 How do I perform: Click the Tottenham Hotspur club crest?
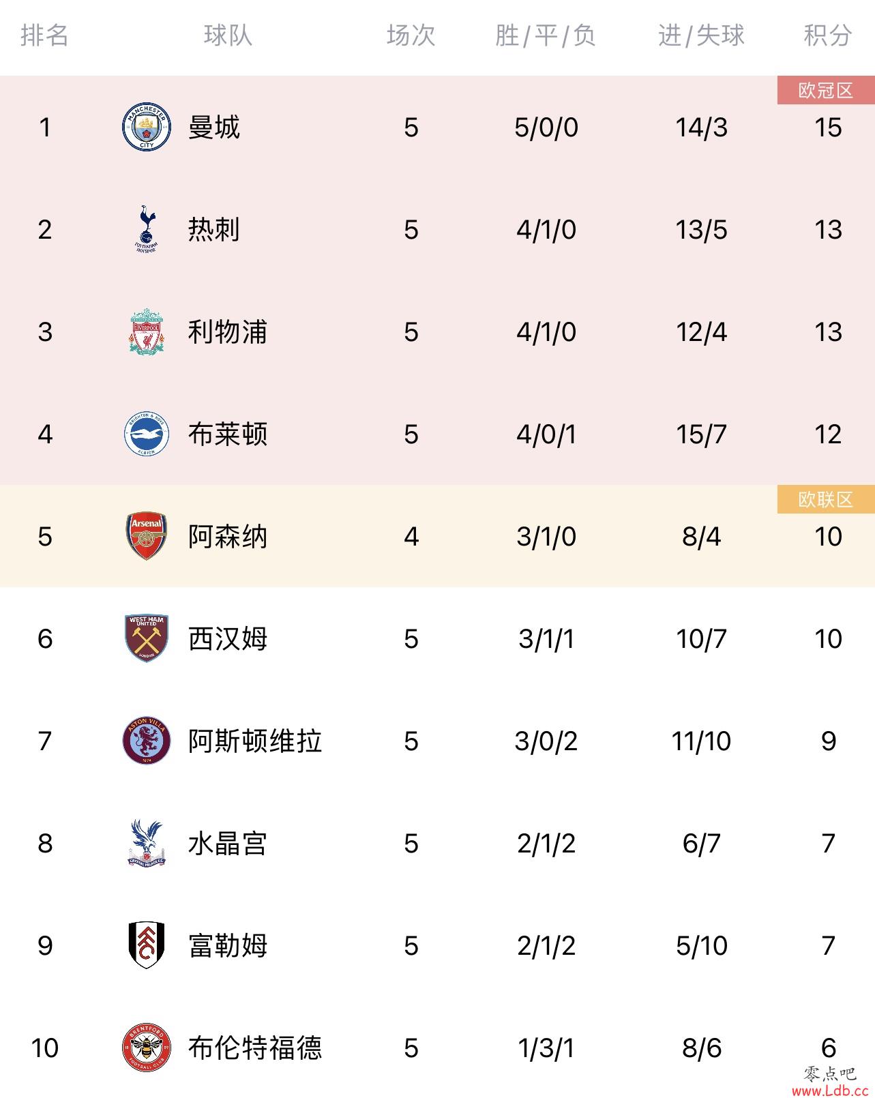point(146,229)
